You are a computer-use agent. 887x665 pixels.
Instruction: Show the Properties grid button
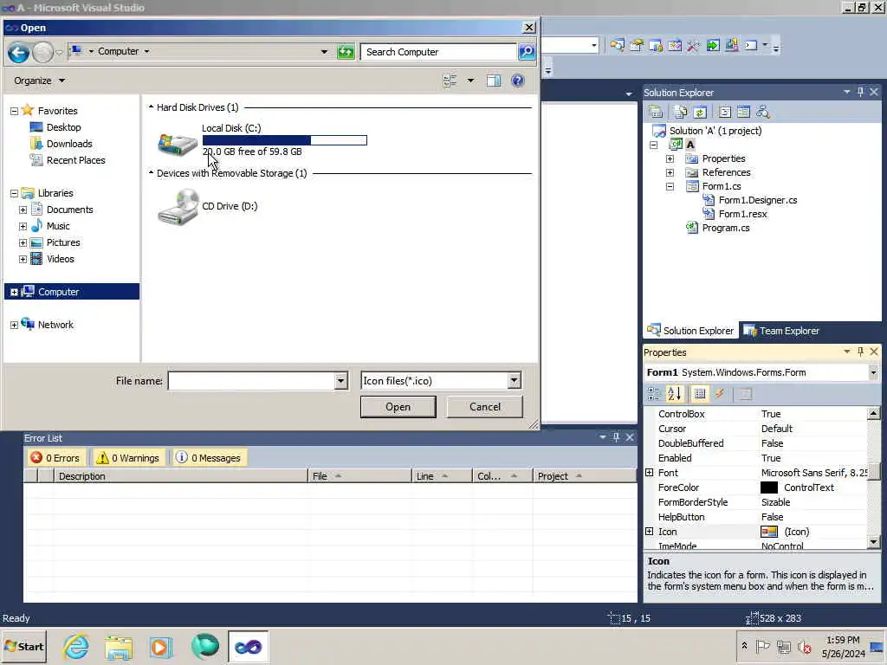(700, 394)
